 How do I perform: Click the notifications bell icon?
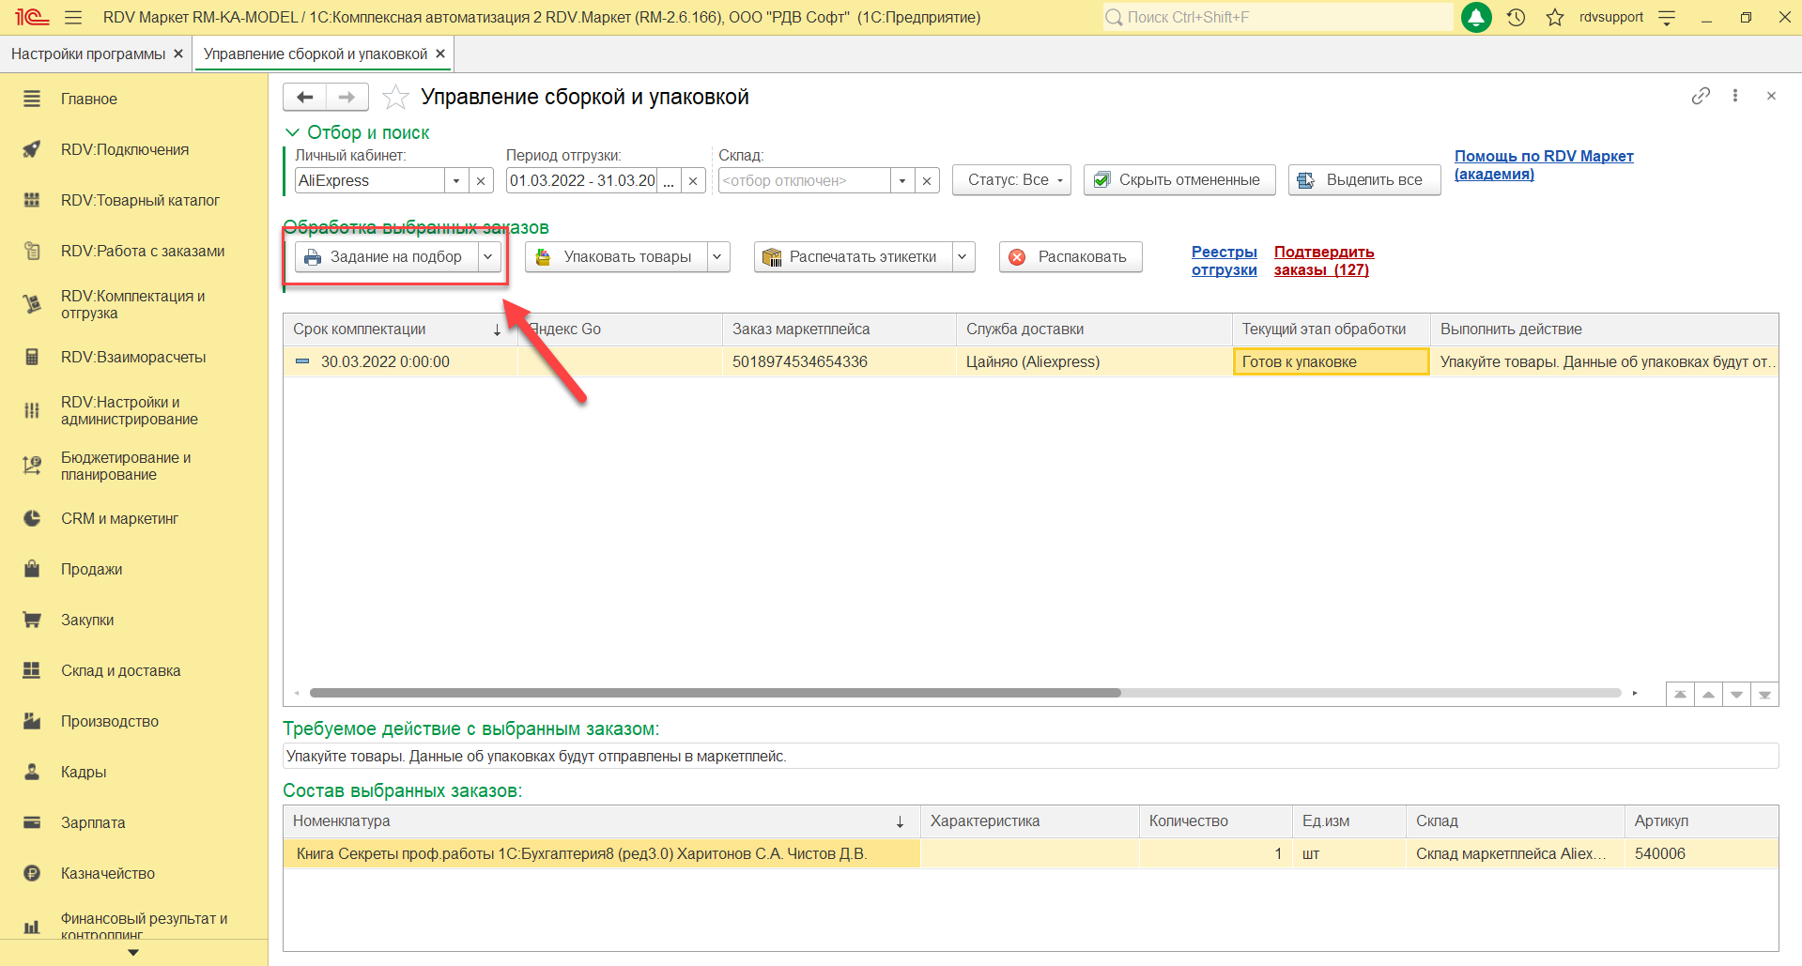coord(1476,18)
